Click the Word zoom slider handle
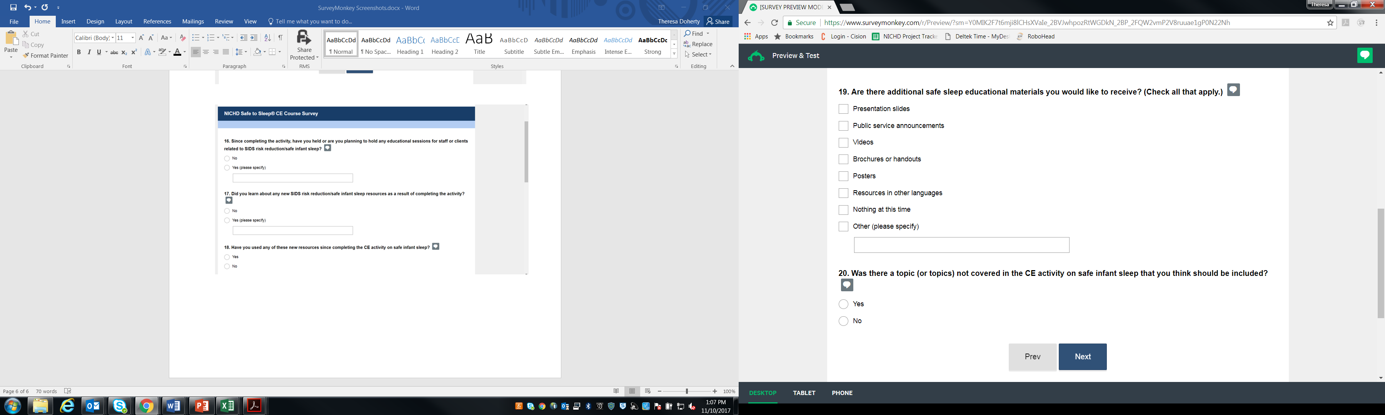This screenshot has height=415, width=1385. 687,392
